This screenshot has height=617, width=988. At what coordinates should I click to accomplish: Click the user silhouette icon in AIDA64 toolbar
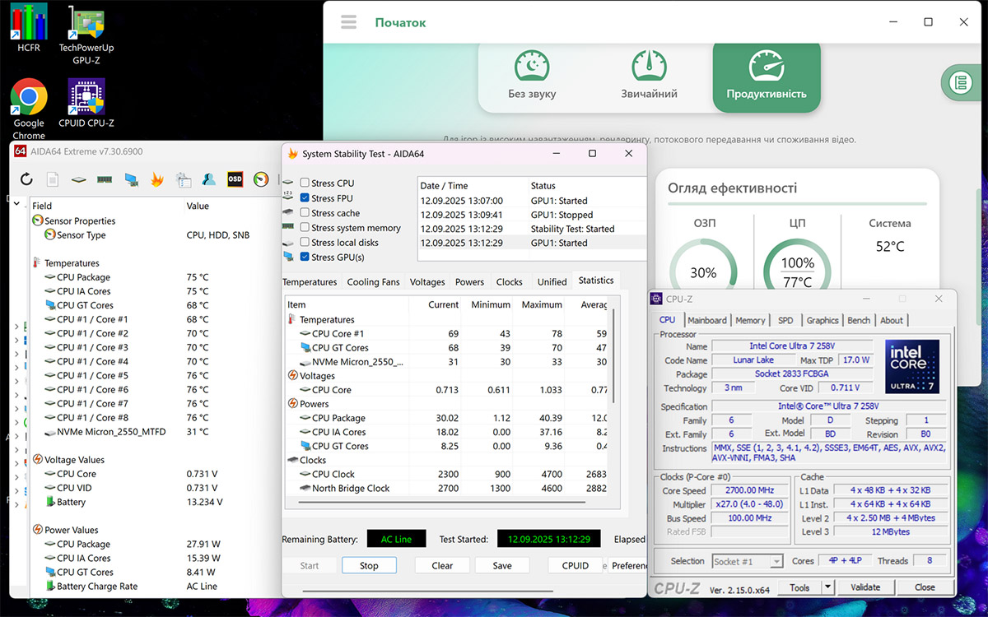pyautogui.click(x=209, y=179)
